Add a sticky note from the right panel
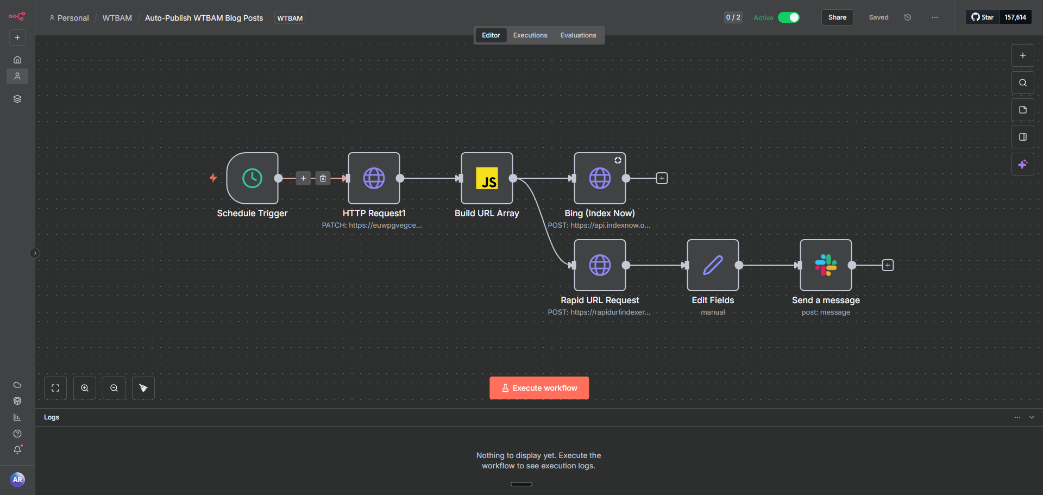Image resolution: width=1043 pixels, height=495 pixels. (1023, 109)
